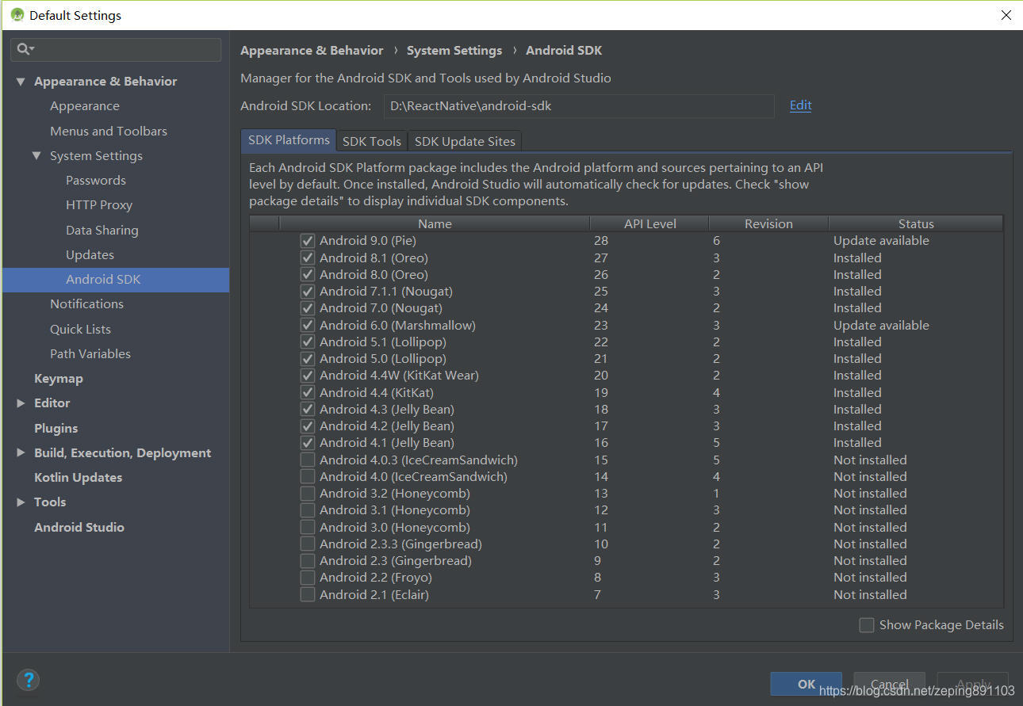This screenshot has width=1023, height=706.
Task: Click the OK button
Action: [807, 684]
